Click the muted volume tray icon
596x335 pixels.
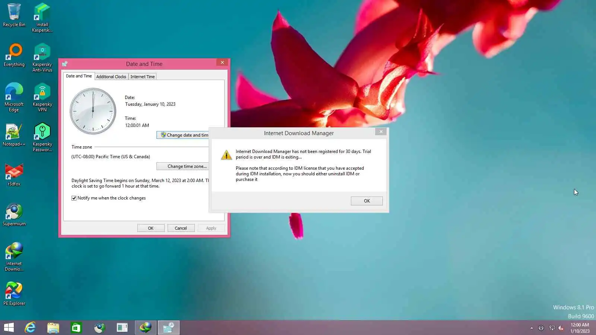pyautogui.click(x=561, y=328)
